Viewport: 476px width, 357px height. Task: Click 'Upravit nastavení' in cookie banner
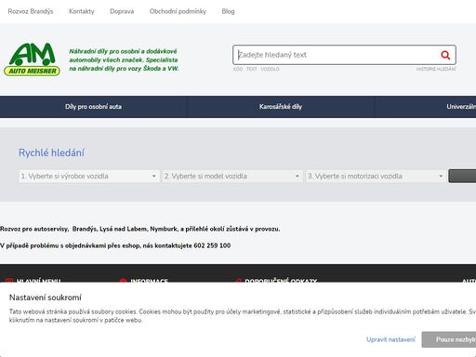[x=390, y=339]
